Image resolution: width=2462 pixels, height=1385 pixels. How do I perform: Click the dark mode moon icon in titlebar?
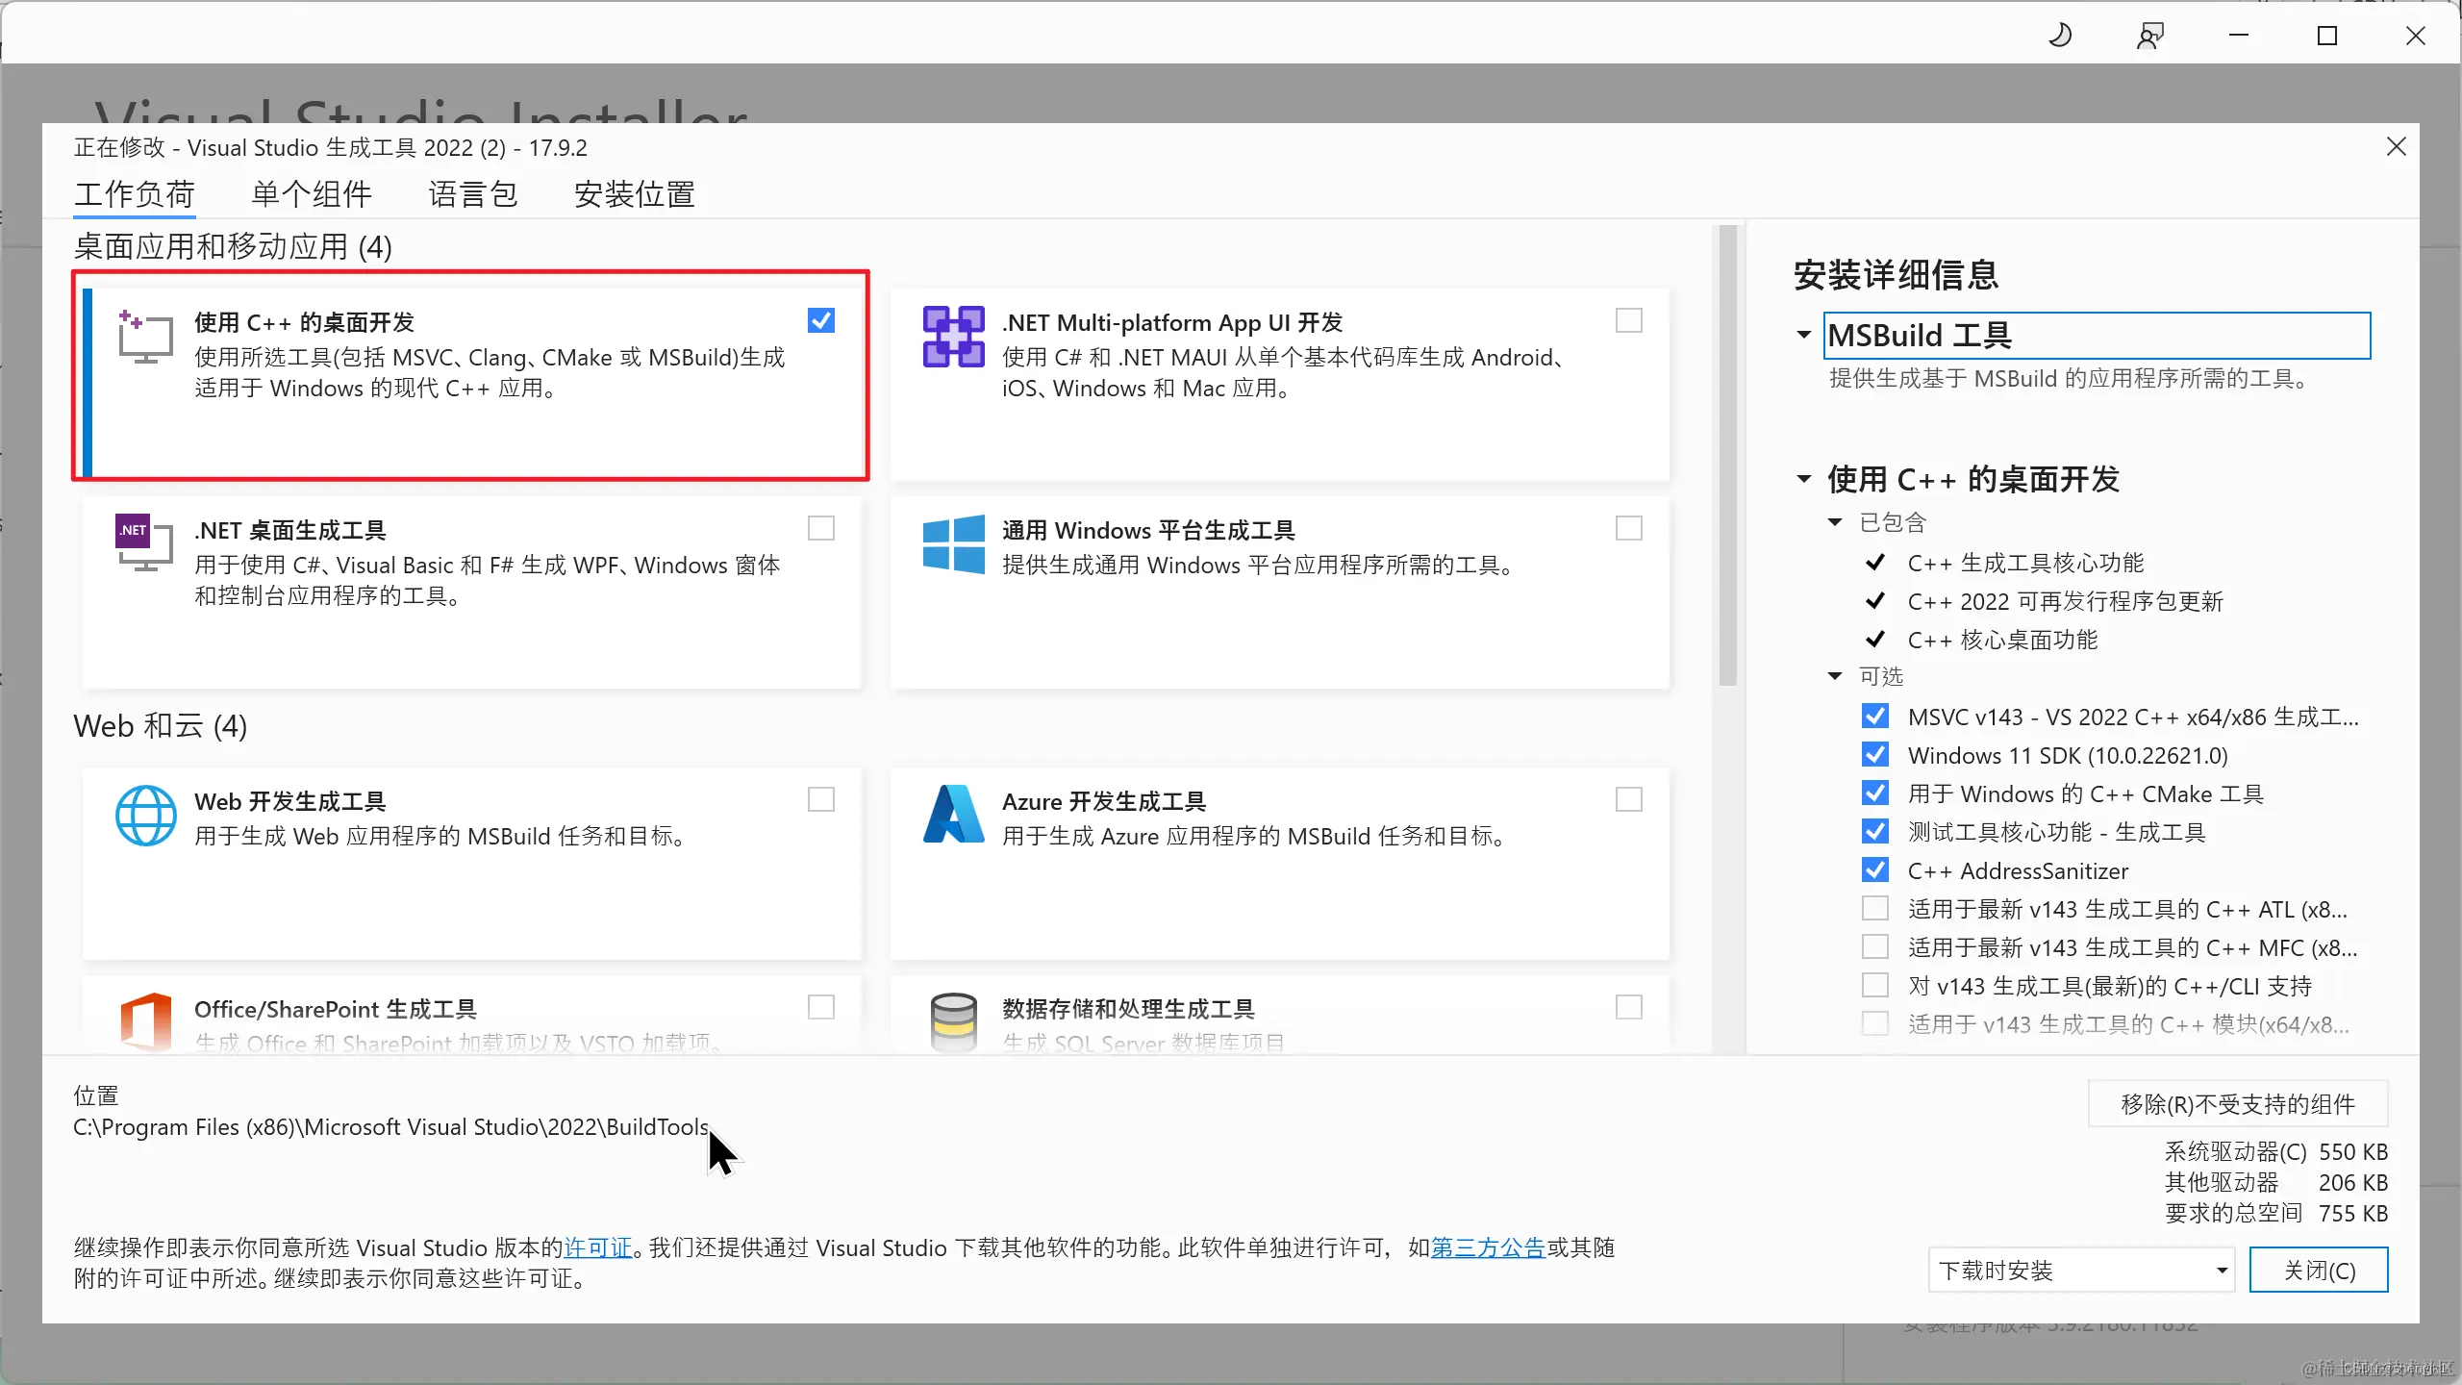2062,34
